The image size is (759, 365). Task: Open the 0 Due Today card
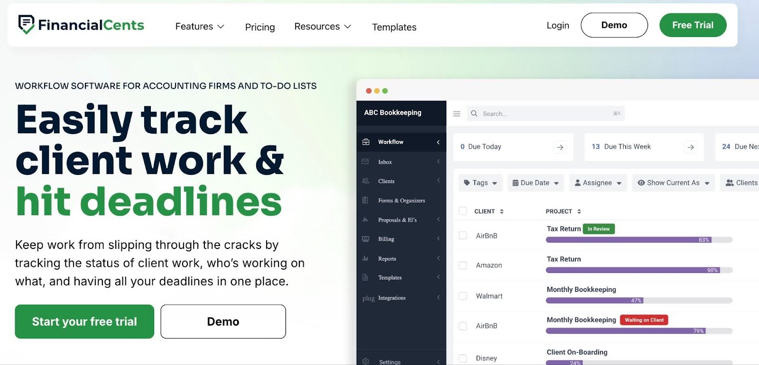513,147
